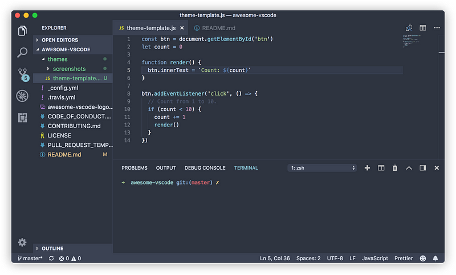Toggle maximized panel size with chevron

[409, 168]
